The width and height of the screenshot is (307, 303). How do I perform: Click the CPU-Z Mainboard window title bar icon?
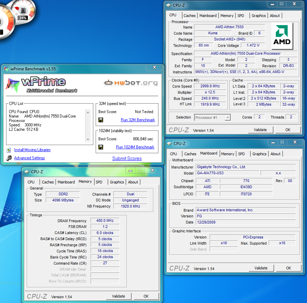point(169,144)
